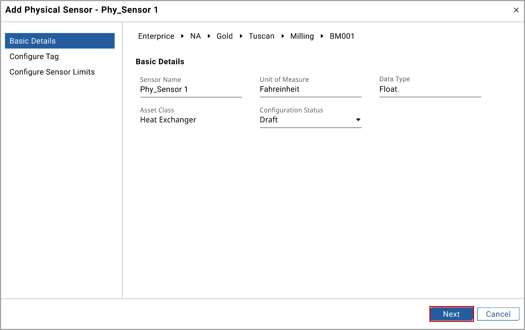Select the Data Type field

point(430,89)
